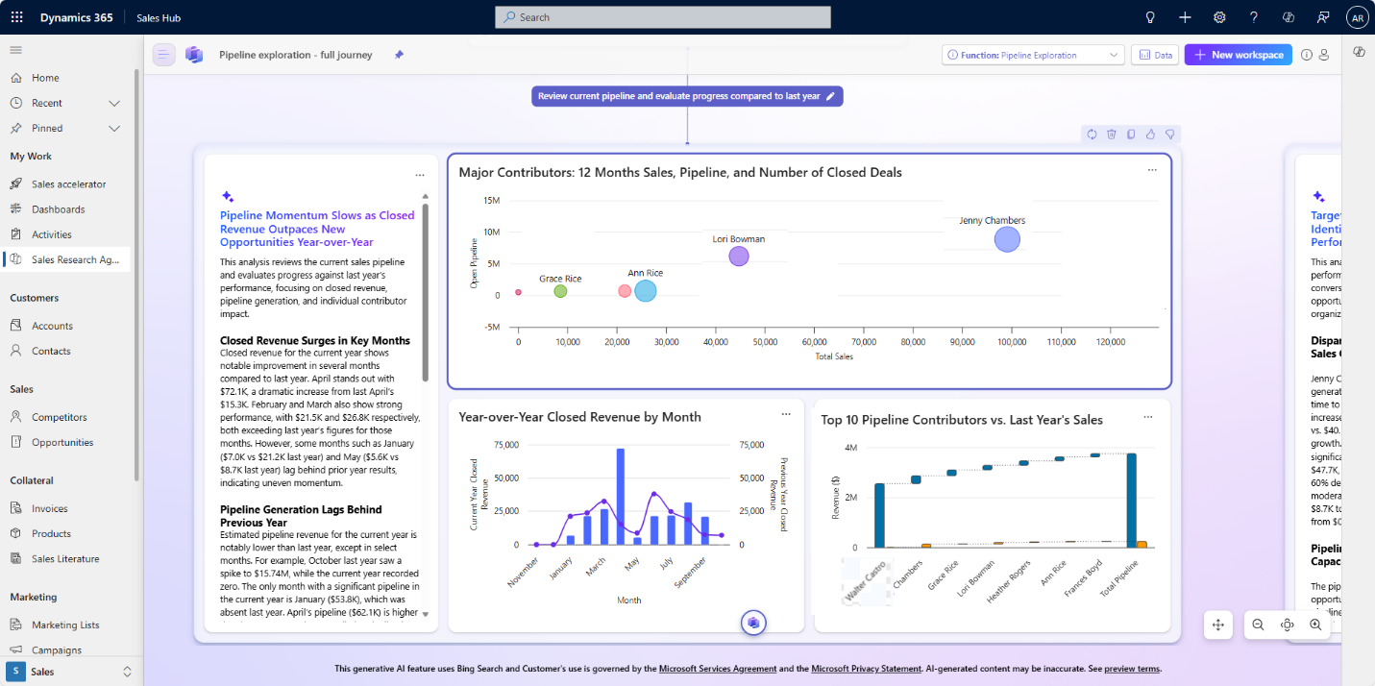Delete the insight card with the trash icon
This screenshot has height=686, width=1375.
[x=1111, y=135]
